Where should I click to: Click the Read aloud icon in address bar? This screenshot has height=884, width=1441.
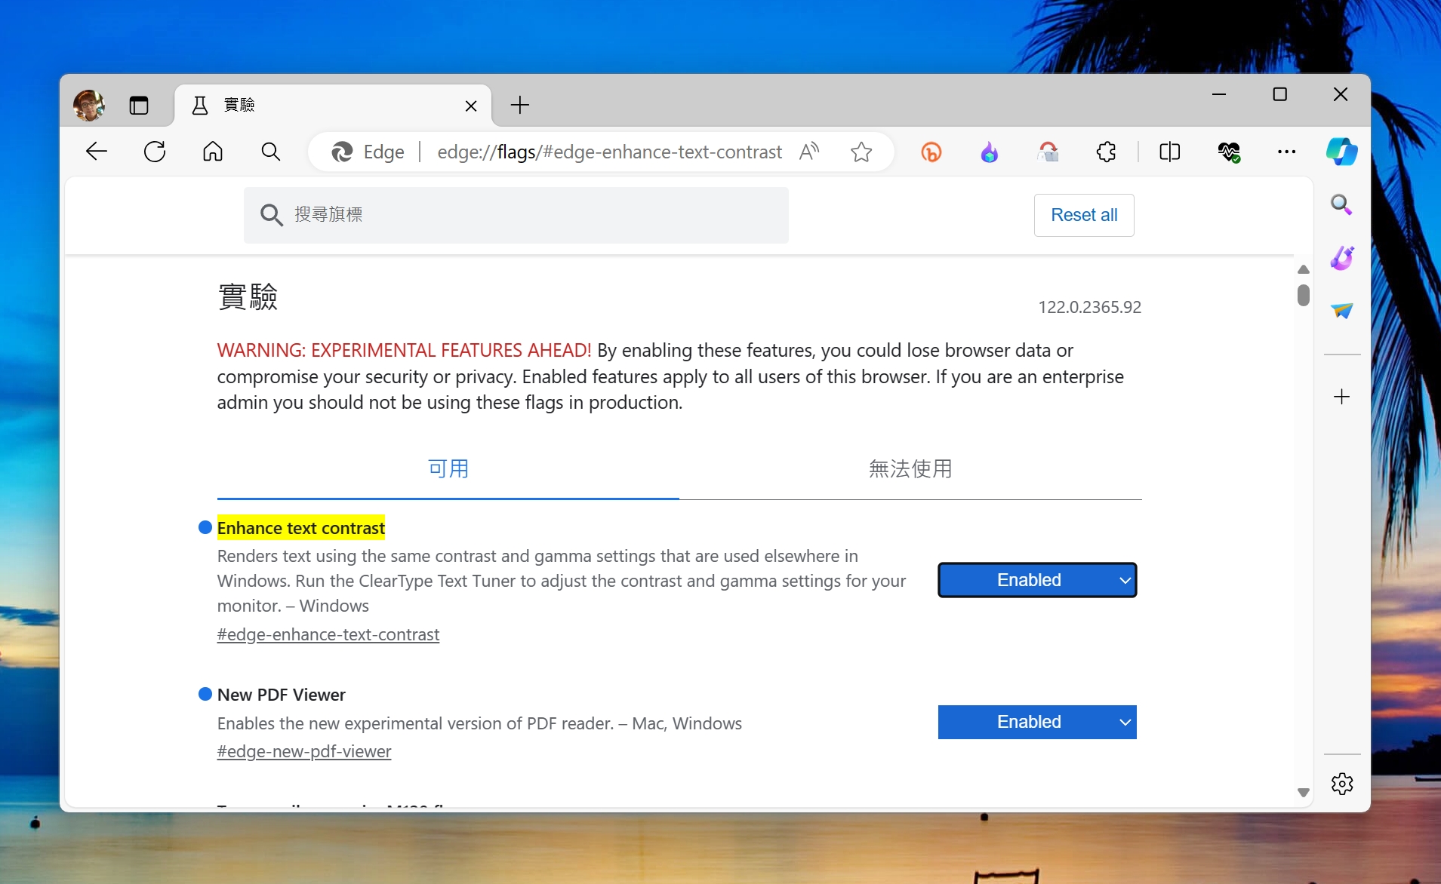809,152
